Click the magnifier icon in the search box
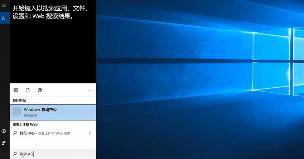This screenshot has width=304, height=159. pos(15,154)
